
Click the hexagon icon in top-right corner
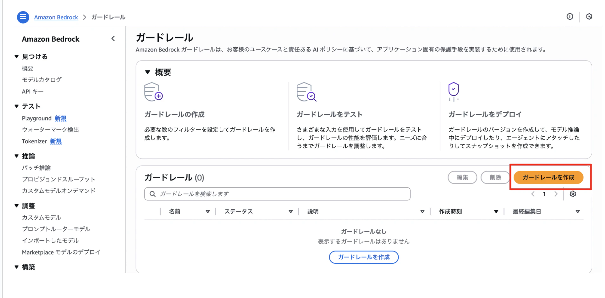click(x=589, y=17)
